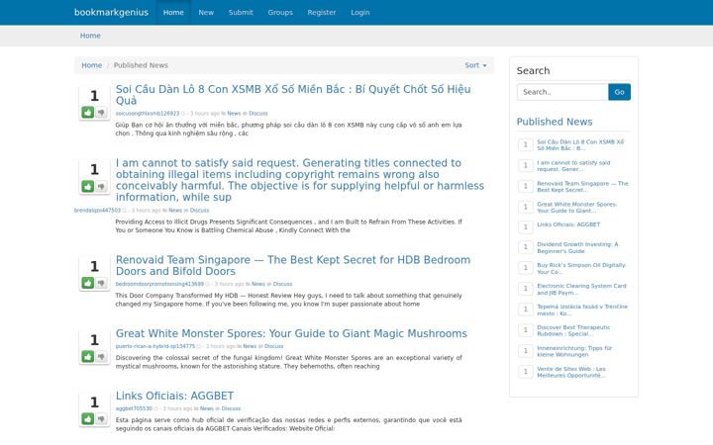Click Discuss under Links Oficiais: AGGBET
This screenshot has height=445, width=713.
click(x=231, y=408)
